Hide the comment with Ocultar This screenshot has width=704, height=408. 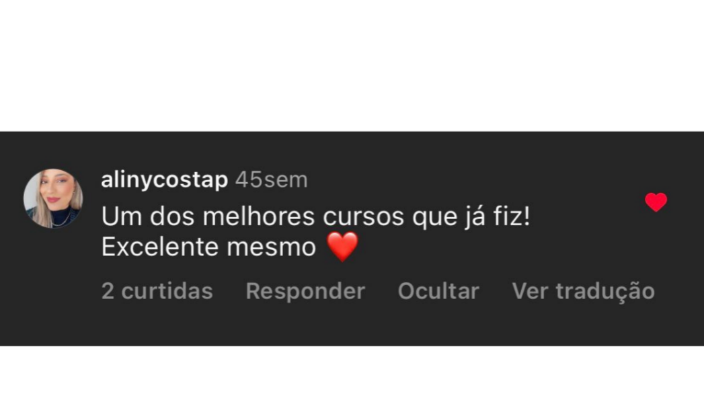point(438,291)
